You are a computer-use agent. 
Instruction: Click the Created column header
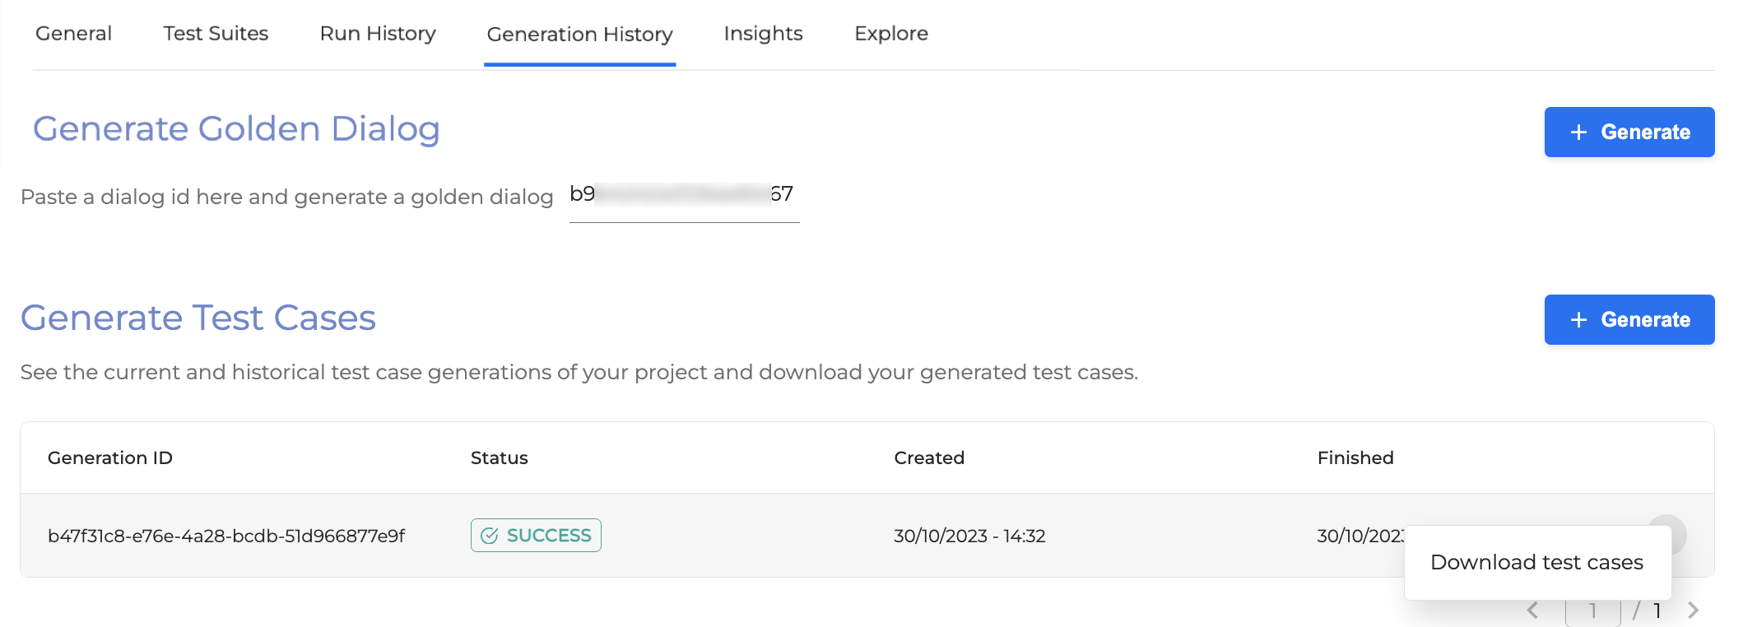point(928,457)
